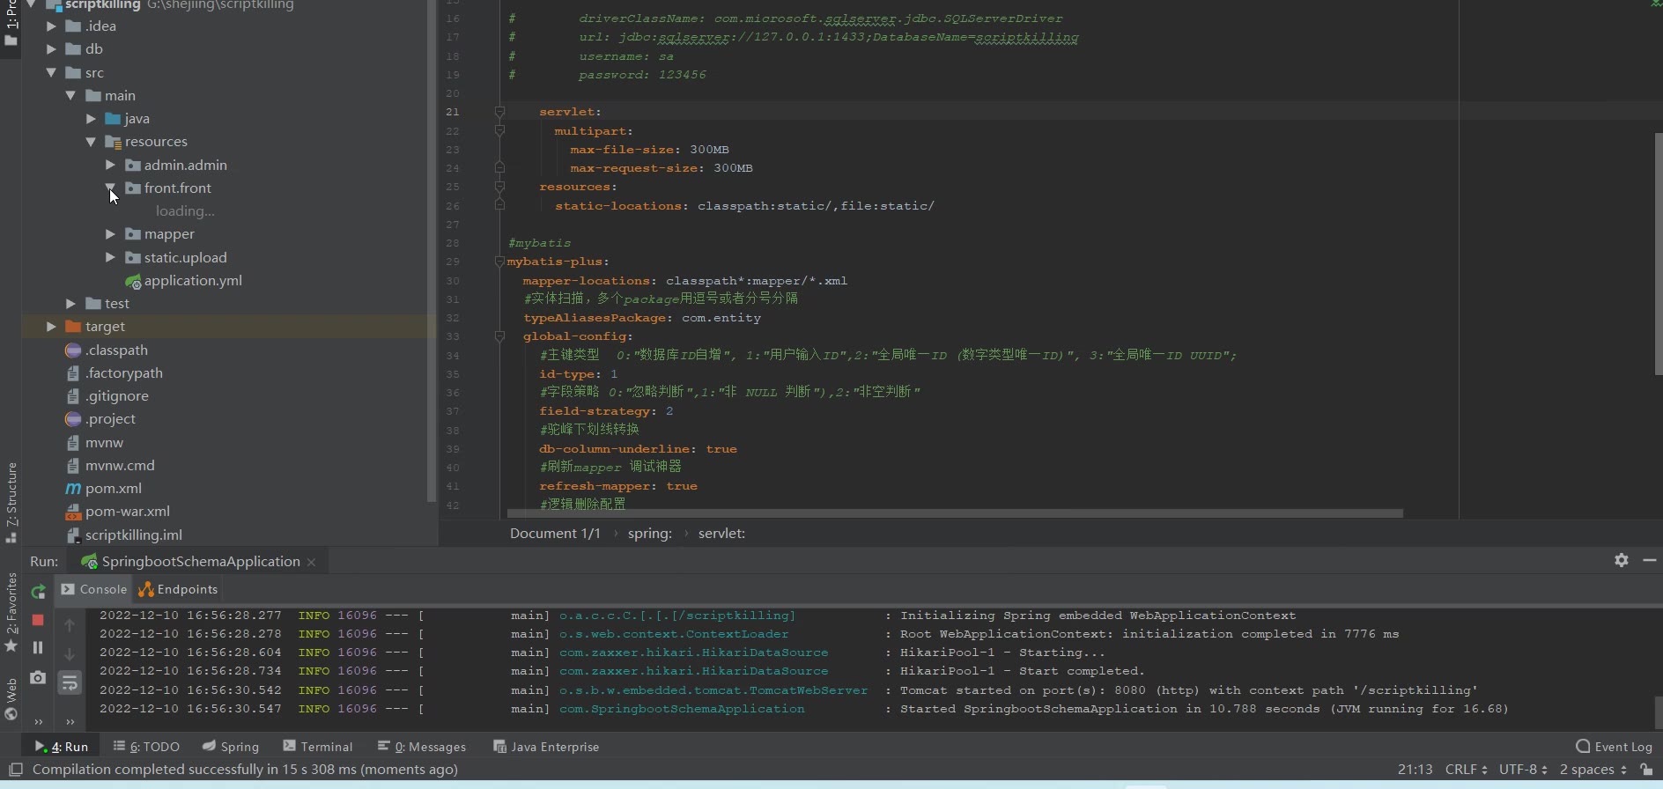This screenshot has width=1663, height=789.
Task: Open the Terminal tool window tab
Action: 317,747
